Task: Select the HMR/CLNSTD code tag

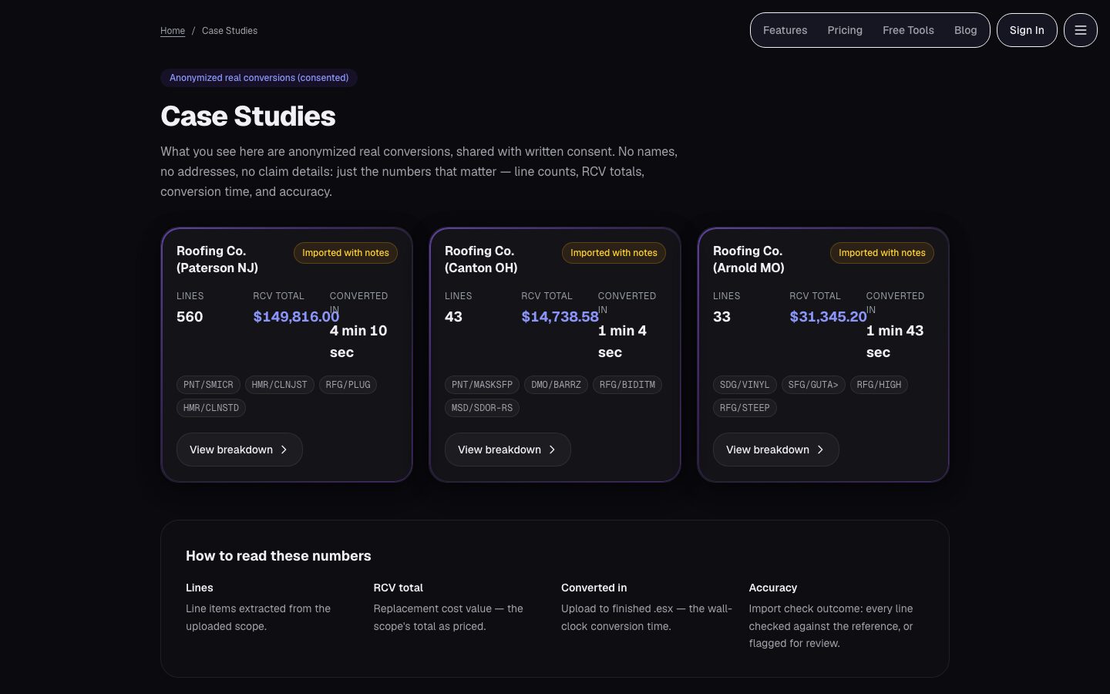Action: point(211,408)
